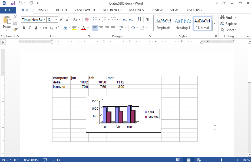Open the Select menu button

(229, 30)
